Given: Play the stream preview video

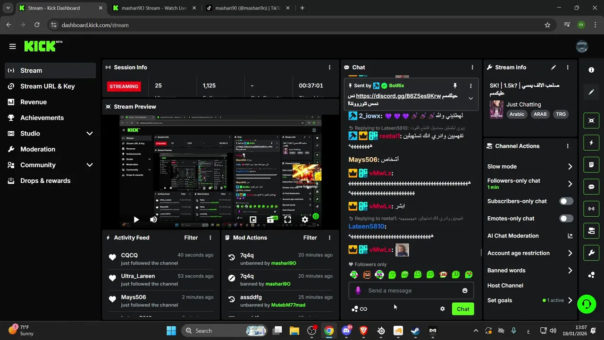Looking at the screenshot, I should [136, 220].
